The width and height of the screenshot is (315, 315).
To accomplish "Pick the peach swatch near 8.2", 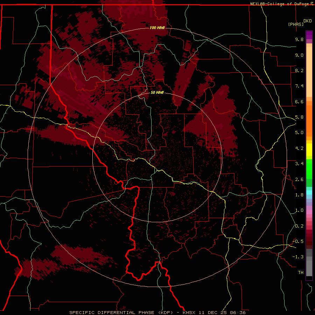I will point(309,72).
